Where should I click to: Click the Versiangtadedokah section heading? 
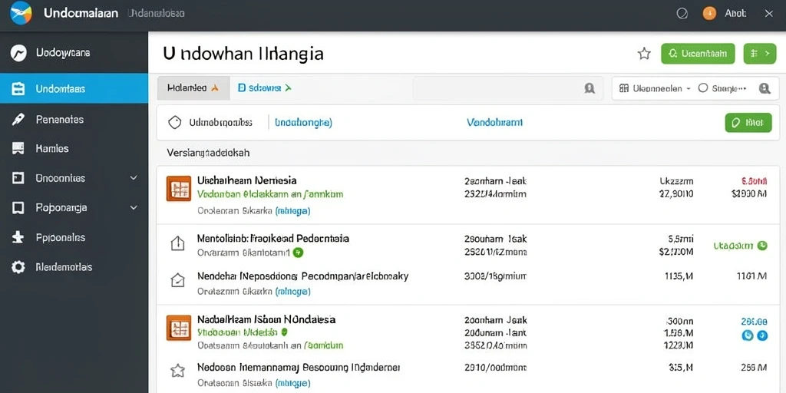click(208, 153)
